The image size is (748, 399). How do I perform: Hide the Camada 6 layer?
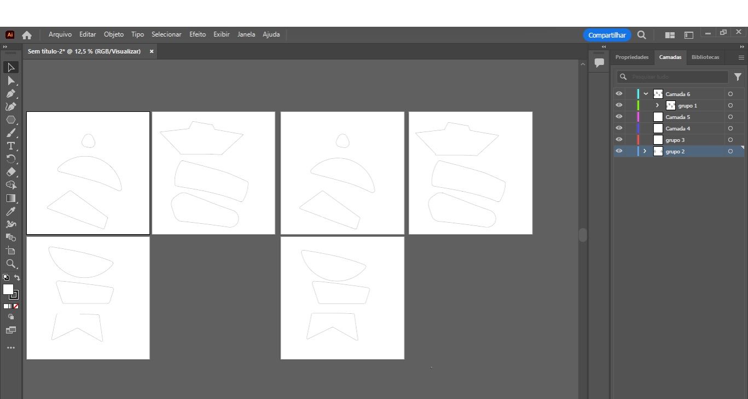[619, 94]
